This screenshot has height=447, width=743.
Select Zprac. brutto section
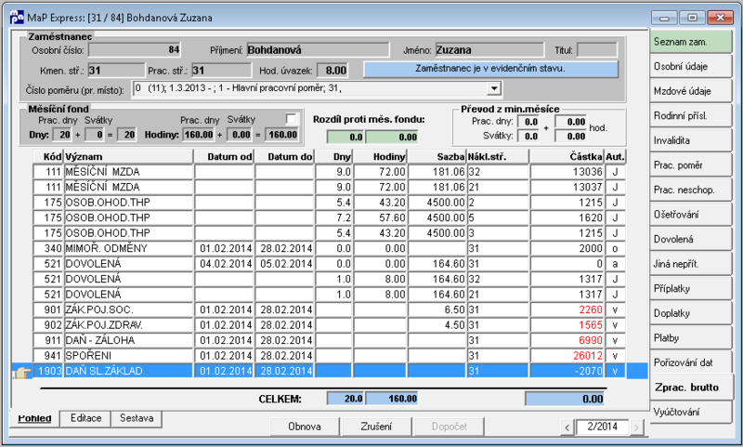coord(690,388)
